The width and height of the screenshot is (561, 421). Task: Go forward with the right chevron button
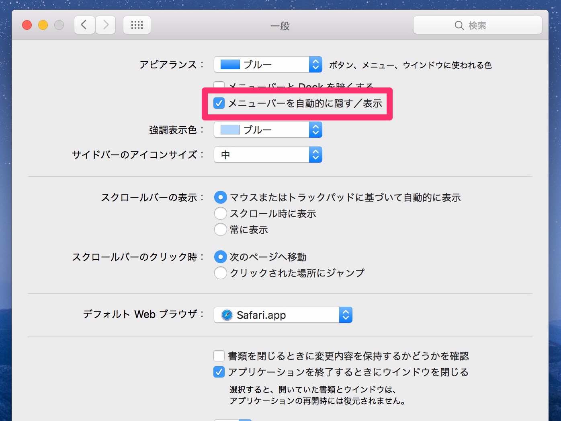point(106,25)
